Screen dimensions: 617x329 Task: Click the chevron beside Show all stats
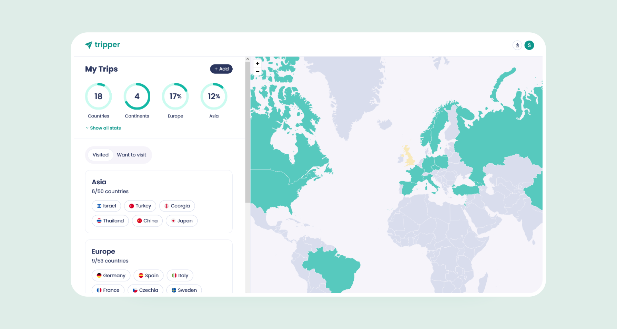coord(87,128)
